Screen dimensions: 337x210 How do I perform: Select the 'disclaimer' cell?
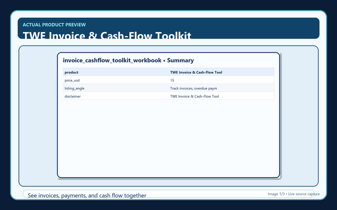[116, 96]
